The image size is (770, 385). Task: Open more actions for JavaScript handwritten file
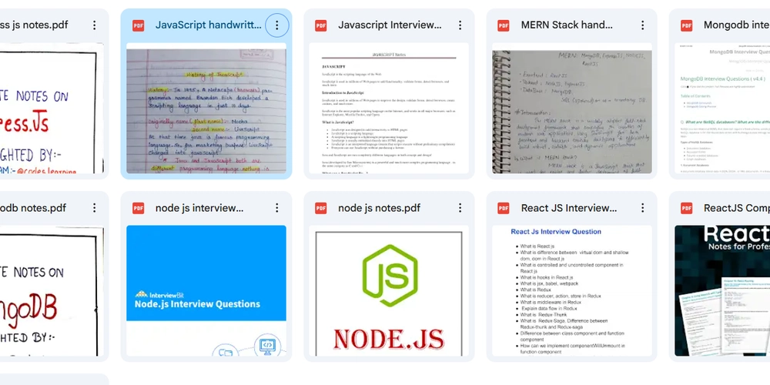coord(276,25)
